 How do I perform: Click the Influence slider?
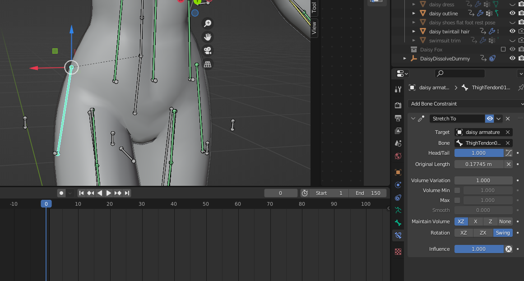(x=478, y=249)
